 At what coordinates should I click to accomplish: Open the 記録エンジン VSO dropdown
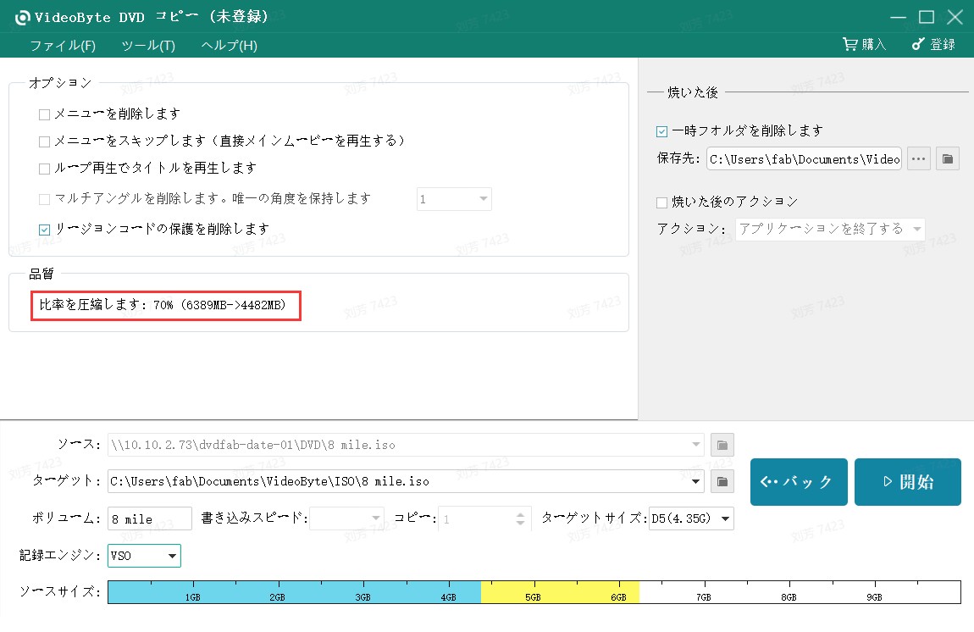click(143, 556)
